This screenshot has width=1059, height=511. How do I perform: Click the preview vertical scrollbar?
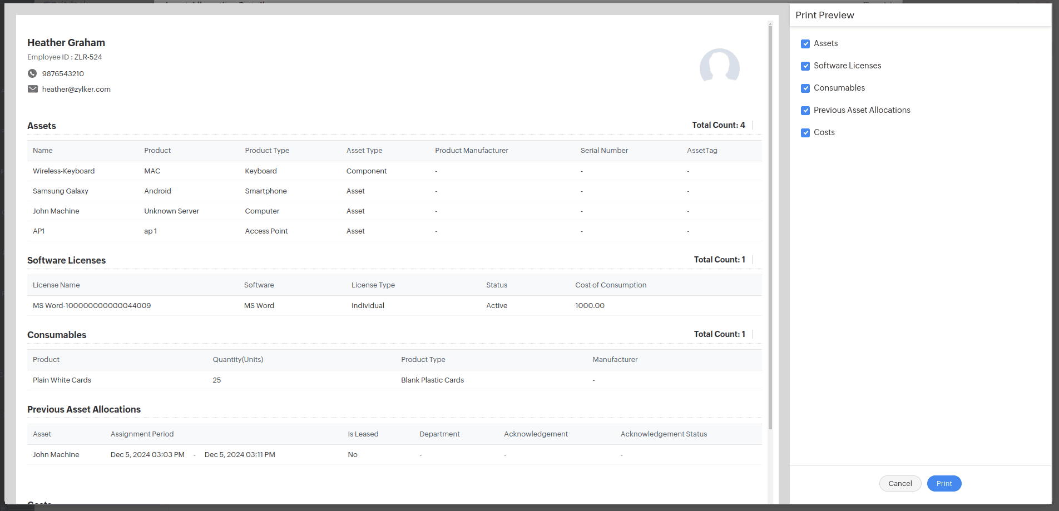pyautogui.click(x=770, y=228)
